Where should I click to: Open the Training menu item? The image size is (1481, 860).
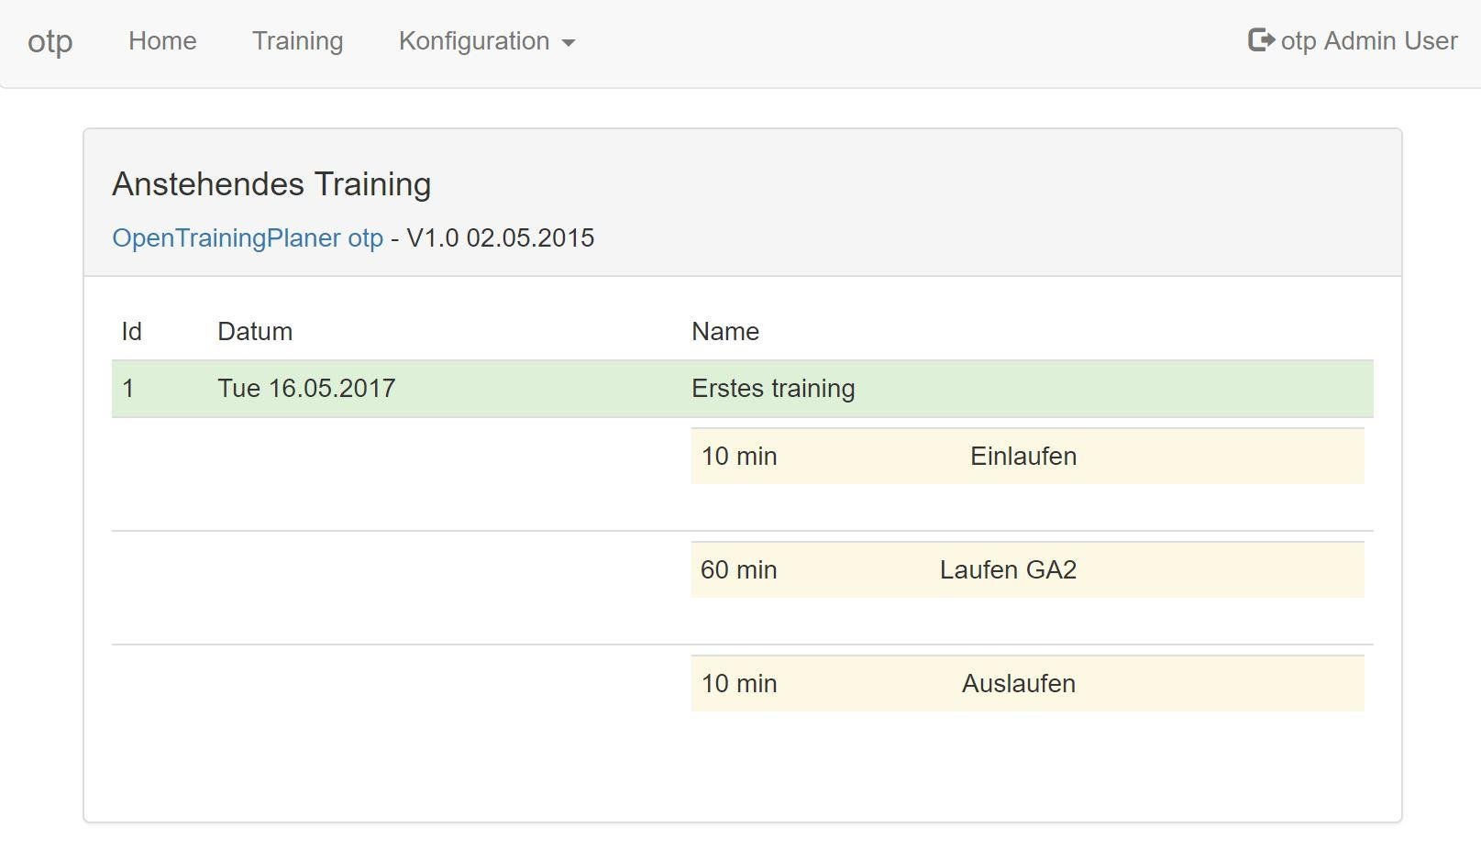297,40
